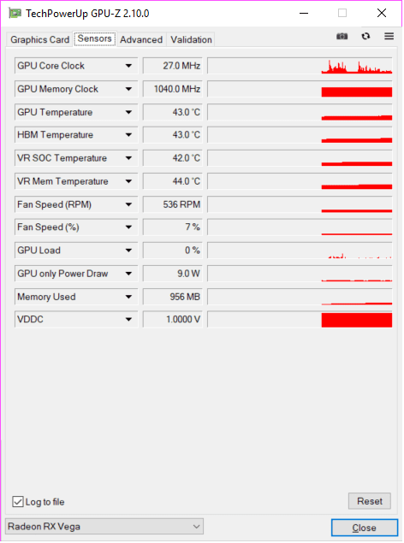404x543 pixels.
Task: Click the camera screenshot icon
Action: pos(342,37)
